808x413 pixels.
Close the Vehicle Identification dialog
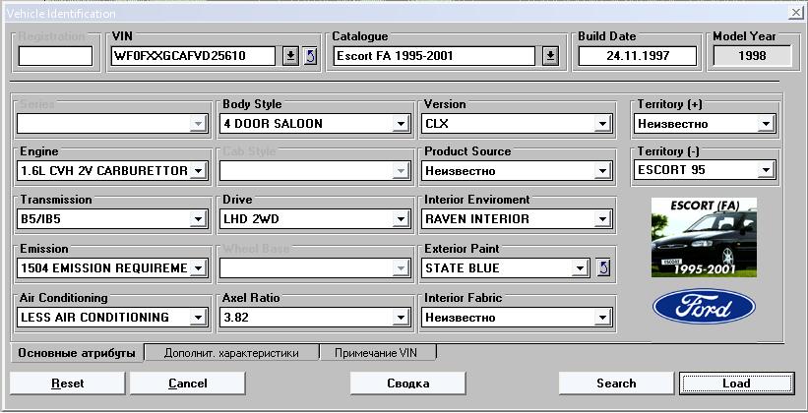tap(795, 11)
